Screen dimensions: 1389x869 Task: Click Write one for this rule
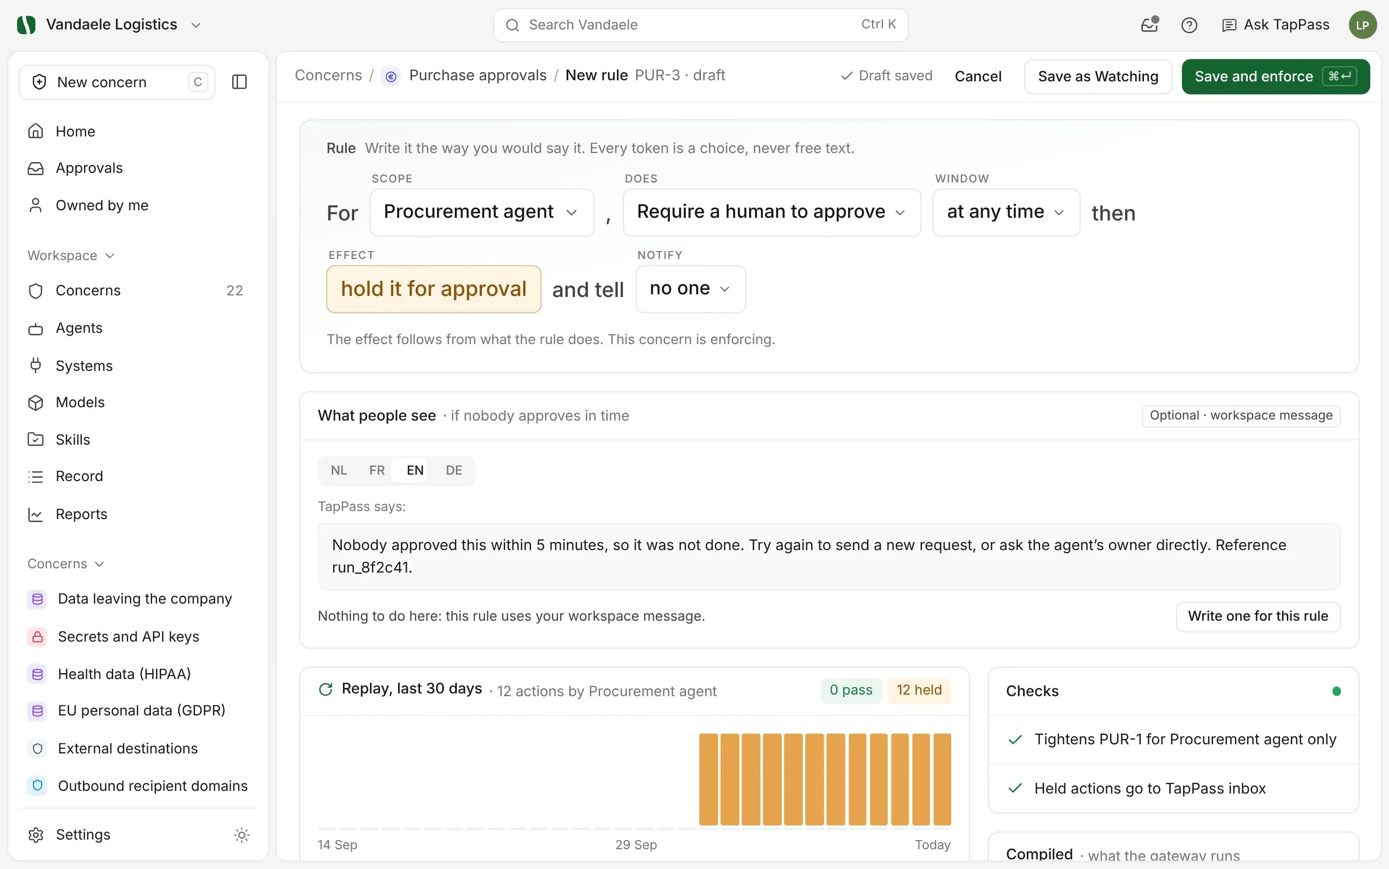[1258, 616]
